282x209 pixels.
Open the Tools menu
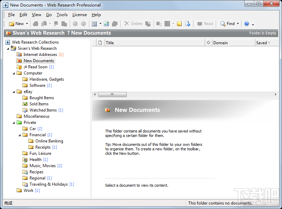[62, 15]
